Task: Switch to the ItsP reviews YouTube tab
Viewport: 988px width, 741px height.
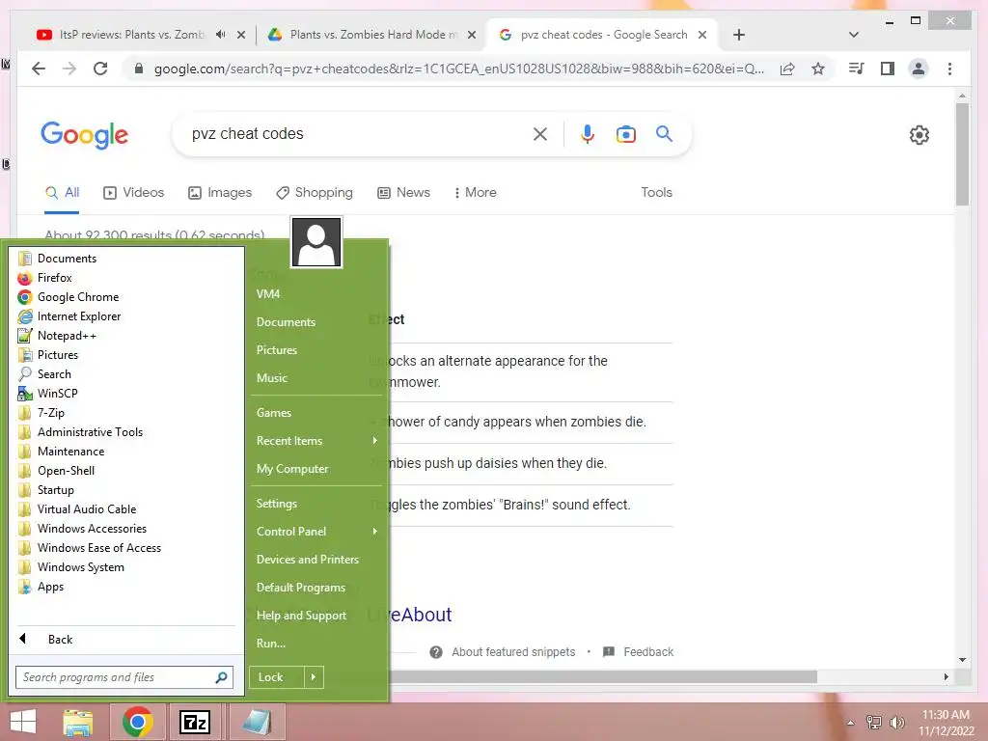Action: tap(131, 35)
